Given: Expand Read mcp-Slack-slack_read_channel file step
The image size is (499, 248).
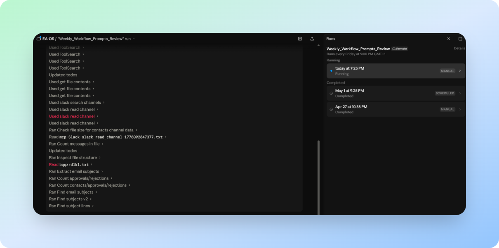Looking at the screenshot, I should pyautogui.click(x=107, y=137).
